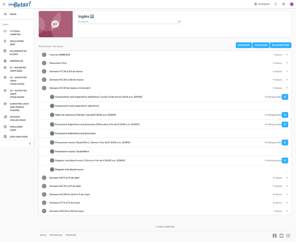Toggle the Semana #4 completion circle

pyautogui.click(x=44, y=178)
